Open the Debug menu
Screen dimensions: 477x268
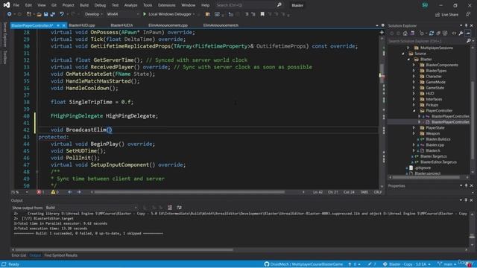point(100,5)
